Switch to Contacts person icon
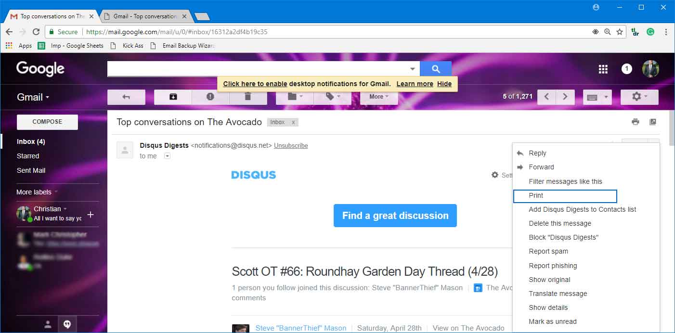The height and width of the screenshot is (333, 675). pos(48,324)
